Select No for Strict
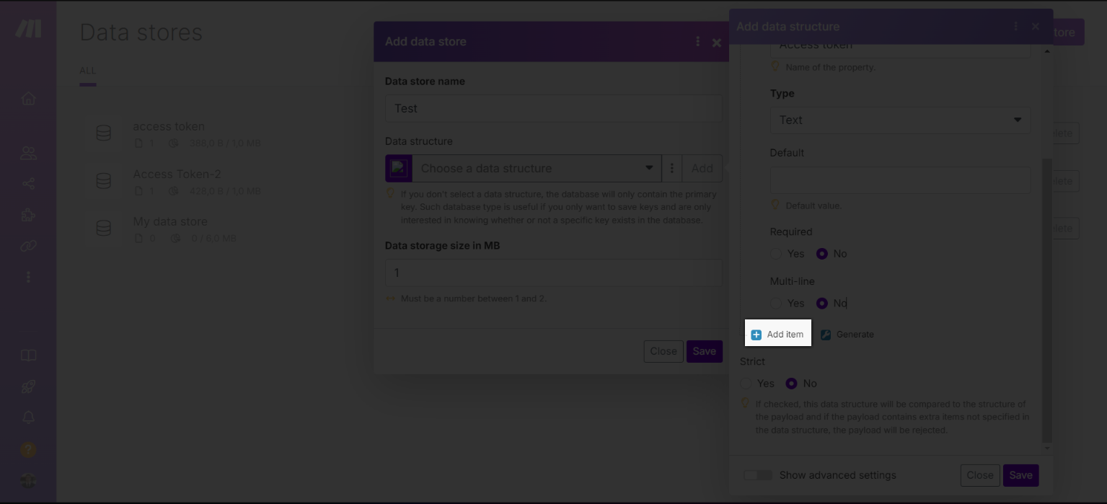This screenshot has height=504, width=1107. click(x=792, y=384)
